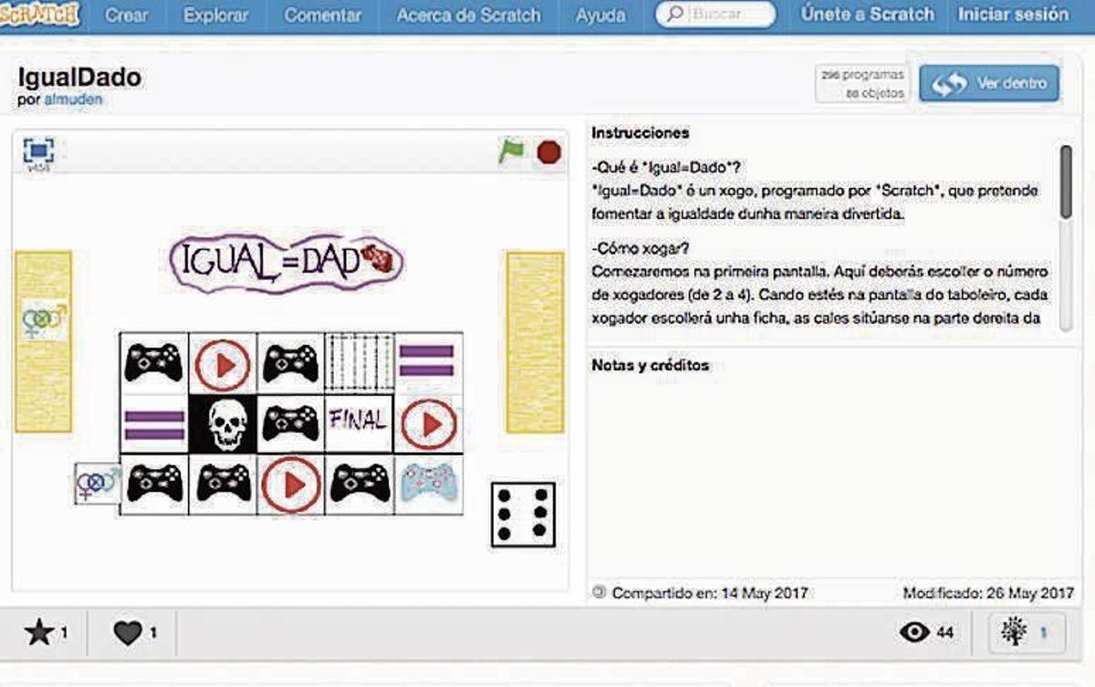Click the copyright icon next to Compartido
The width and height of the screenshot is (1095, 687).
click(x=599, y=591)
